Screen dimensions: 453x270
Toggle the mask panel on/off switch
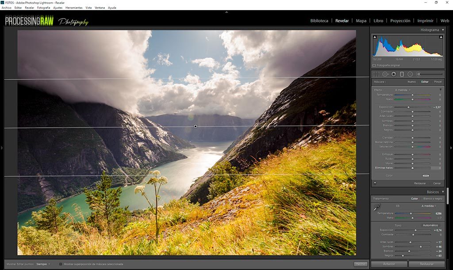pos(375,183)
